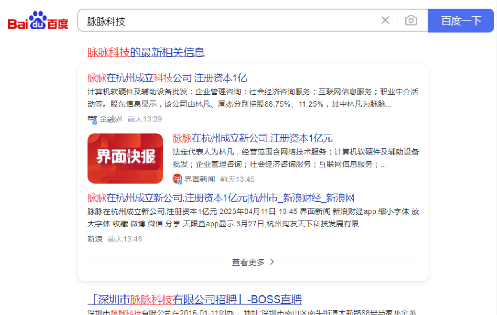Viewport: 497px width, 315px height.
Task: Click snippet starting 计算机软硬件及辅助设备批发
Action: pos(252,98)
